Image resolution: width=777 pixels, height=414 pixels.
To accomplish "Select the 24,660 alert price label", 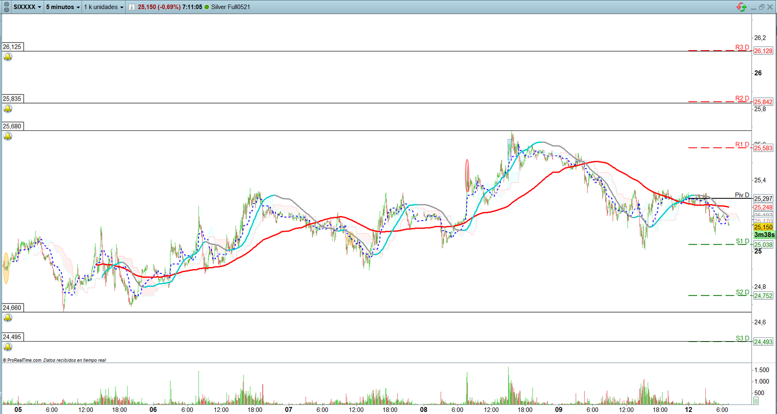I will pos(12,308).
